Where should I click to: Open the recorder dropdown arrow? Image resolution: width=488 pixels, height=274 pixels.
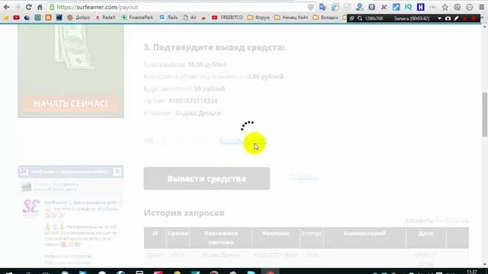coord(439,18)
